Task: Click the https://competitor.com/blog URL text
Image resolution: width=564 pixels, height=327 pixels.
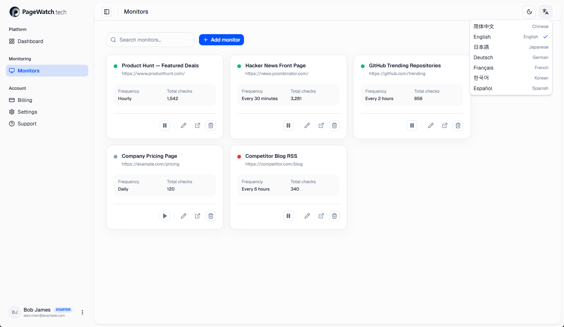Action: 274,164
